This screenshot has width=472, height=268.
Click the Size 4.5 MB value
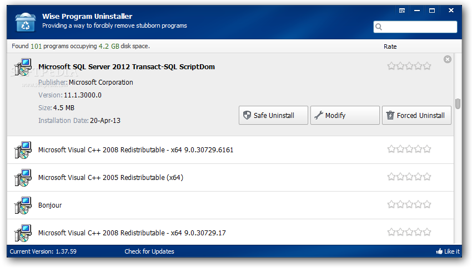[64, 108]
